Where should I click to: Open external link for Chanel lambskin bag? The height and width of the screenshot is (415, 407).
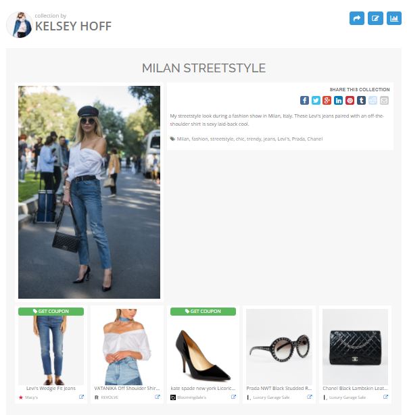386,397
